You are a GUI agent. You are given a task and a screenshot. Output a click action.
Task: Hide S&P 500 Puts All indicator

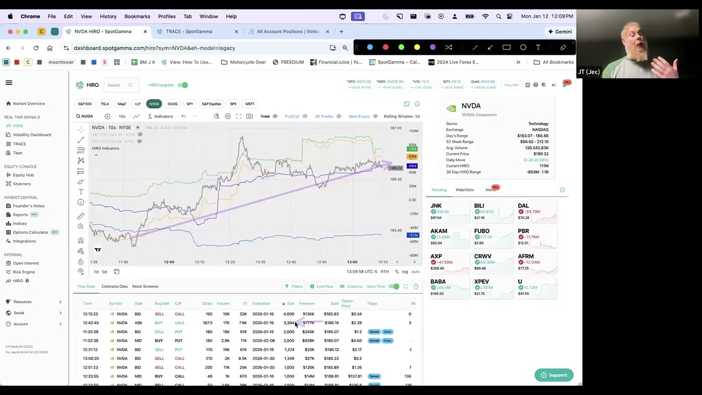[139, 142]
